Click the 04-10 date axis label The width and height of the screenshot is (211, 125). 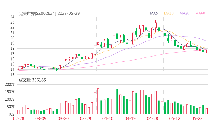(108, 118)
